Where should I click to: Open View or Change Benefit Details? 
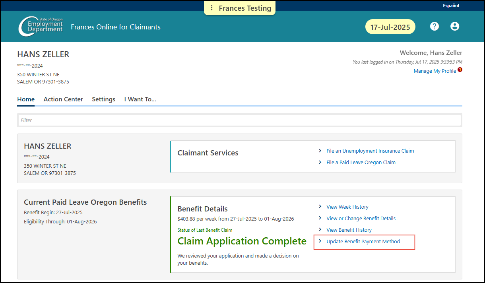tap(361, 219)
